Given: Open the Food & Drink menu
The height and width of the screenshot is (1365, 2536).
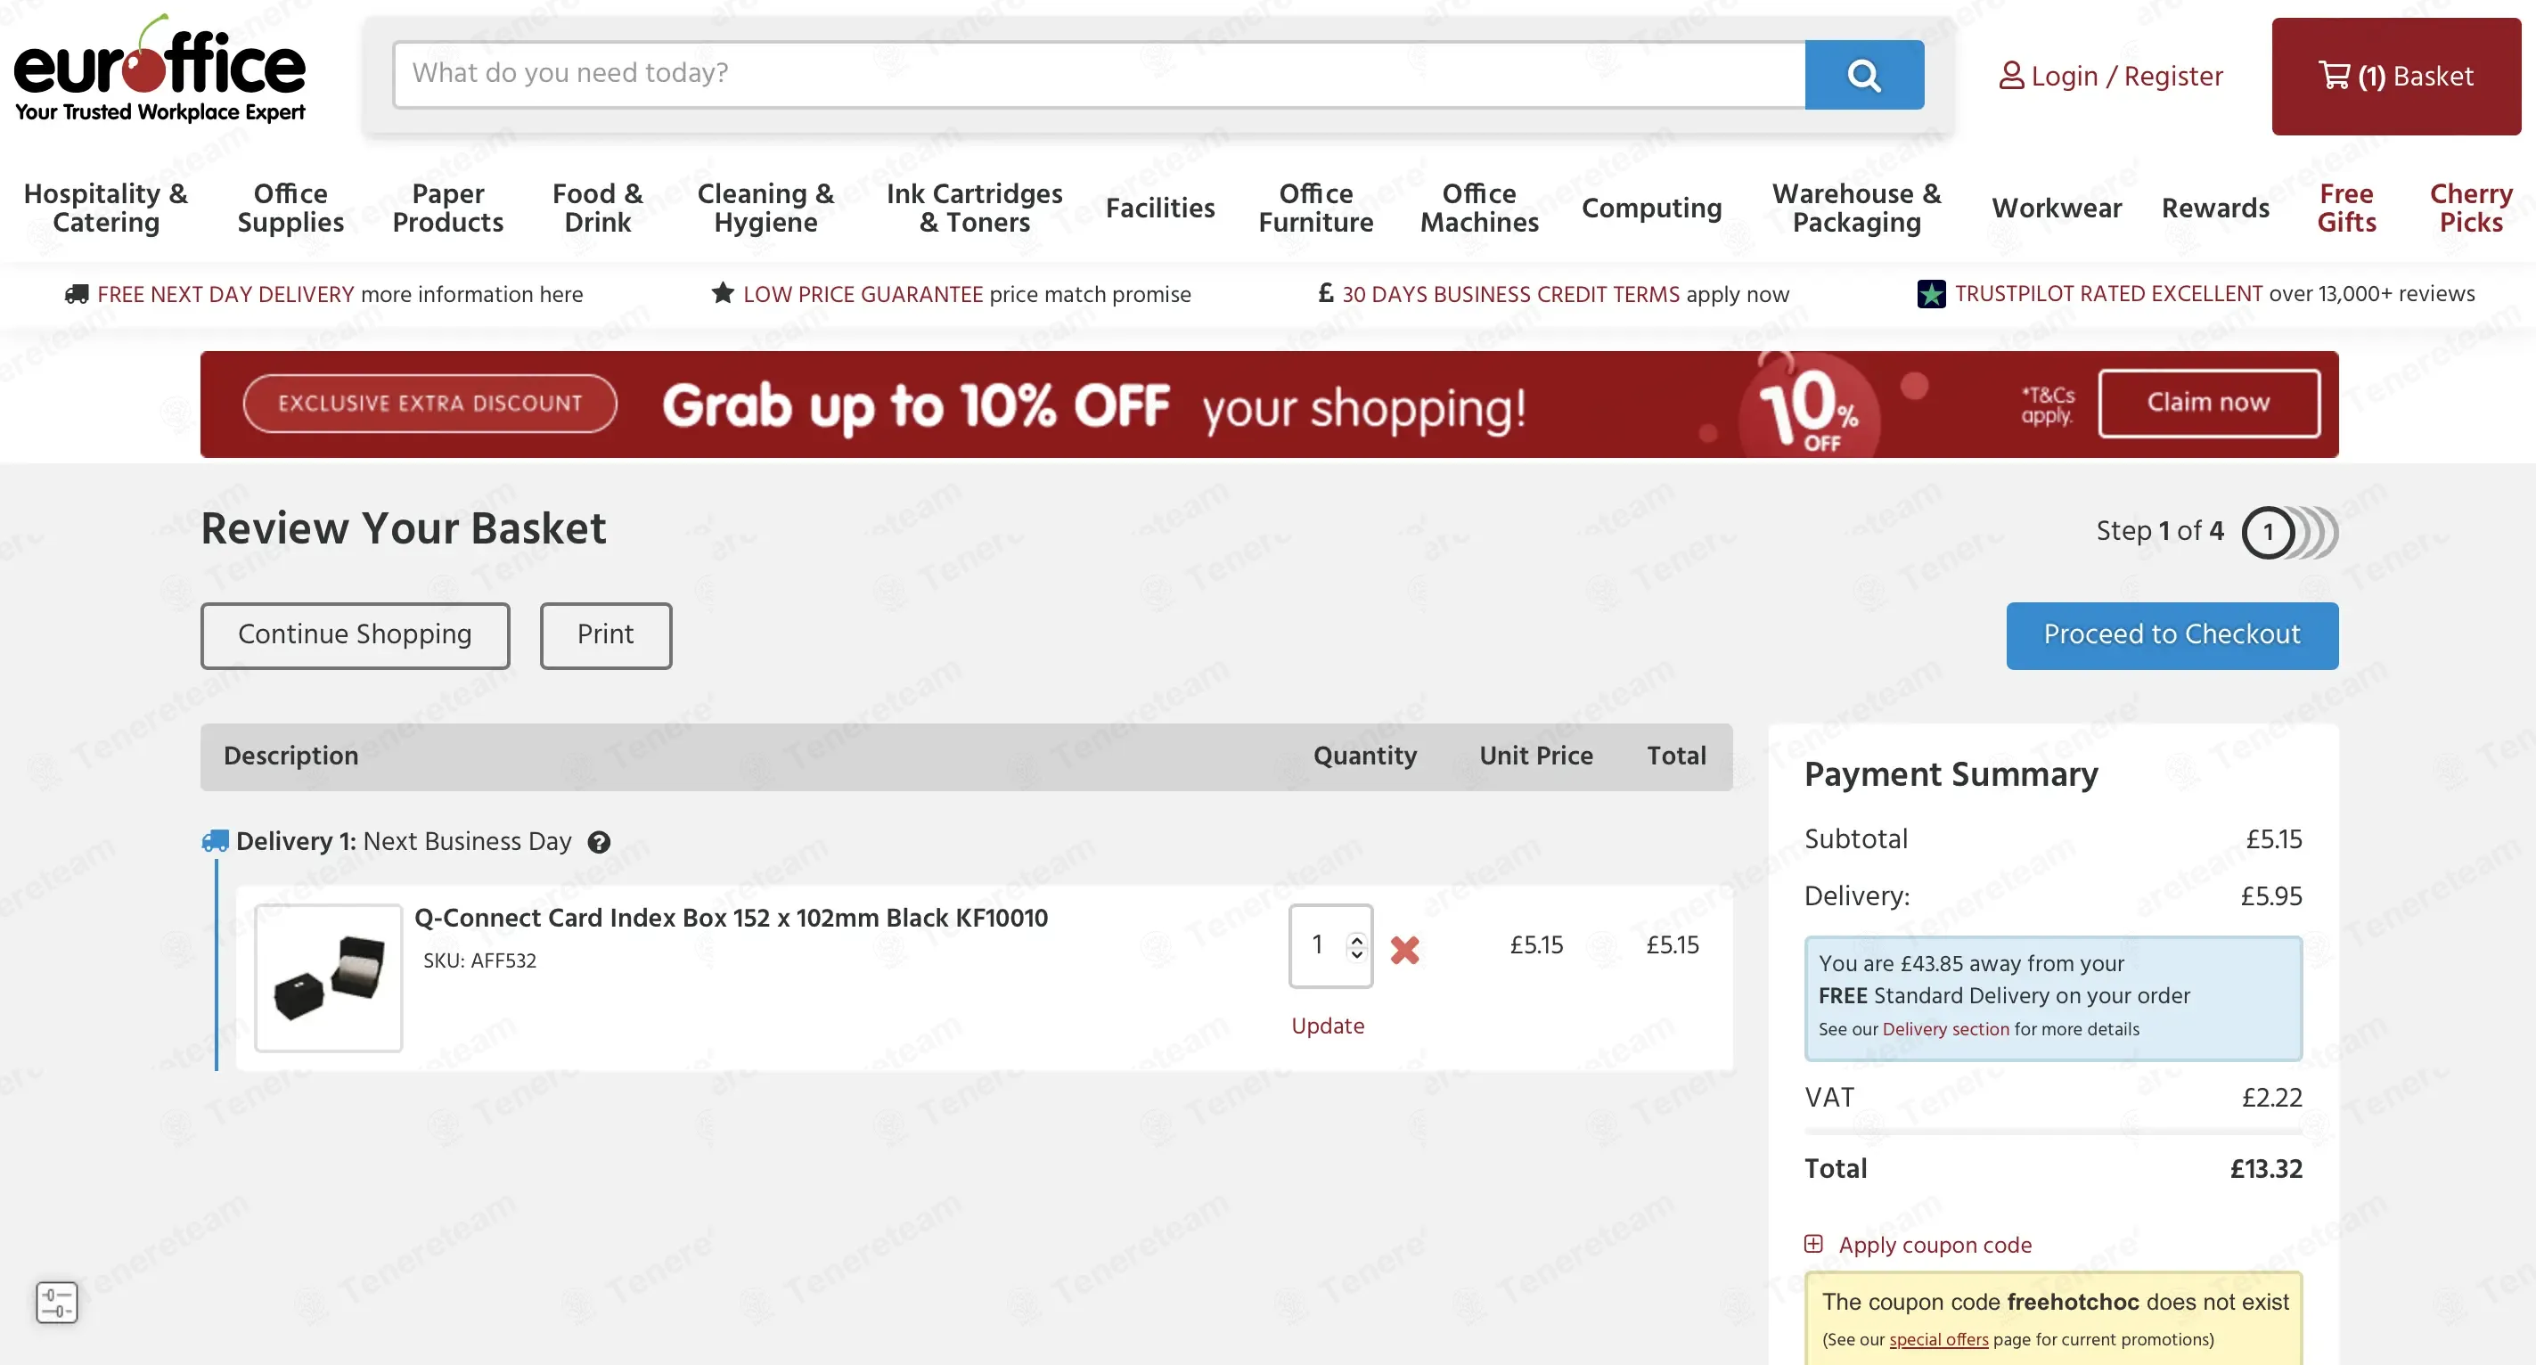Looking at the screenshot, I should tap(598, 208).
